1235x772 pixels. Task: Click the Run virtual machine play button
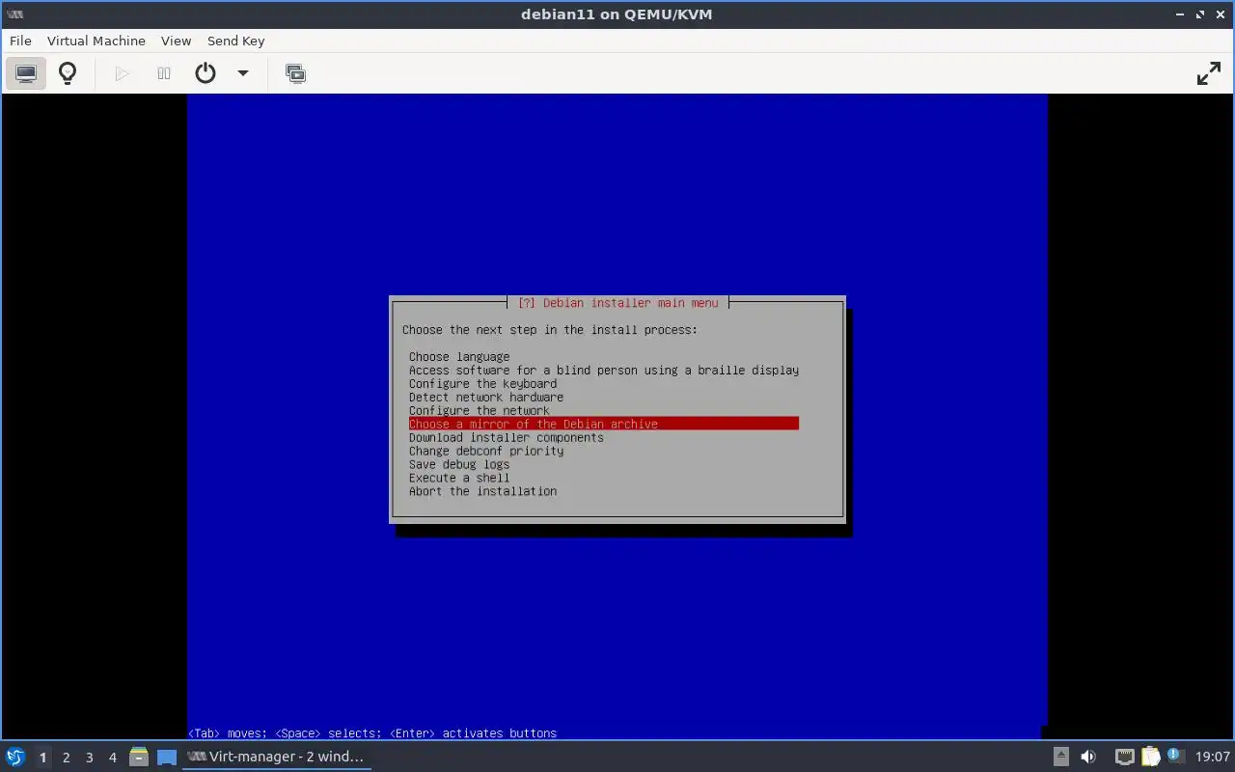point(122,73)
